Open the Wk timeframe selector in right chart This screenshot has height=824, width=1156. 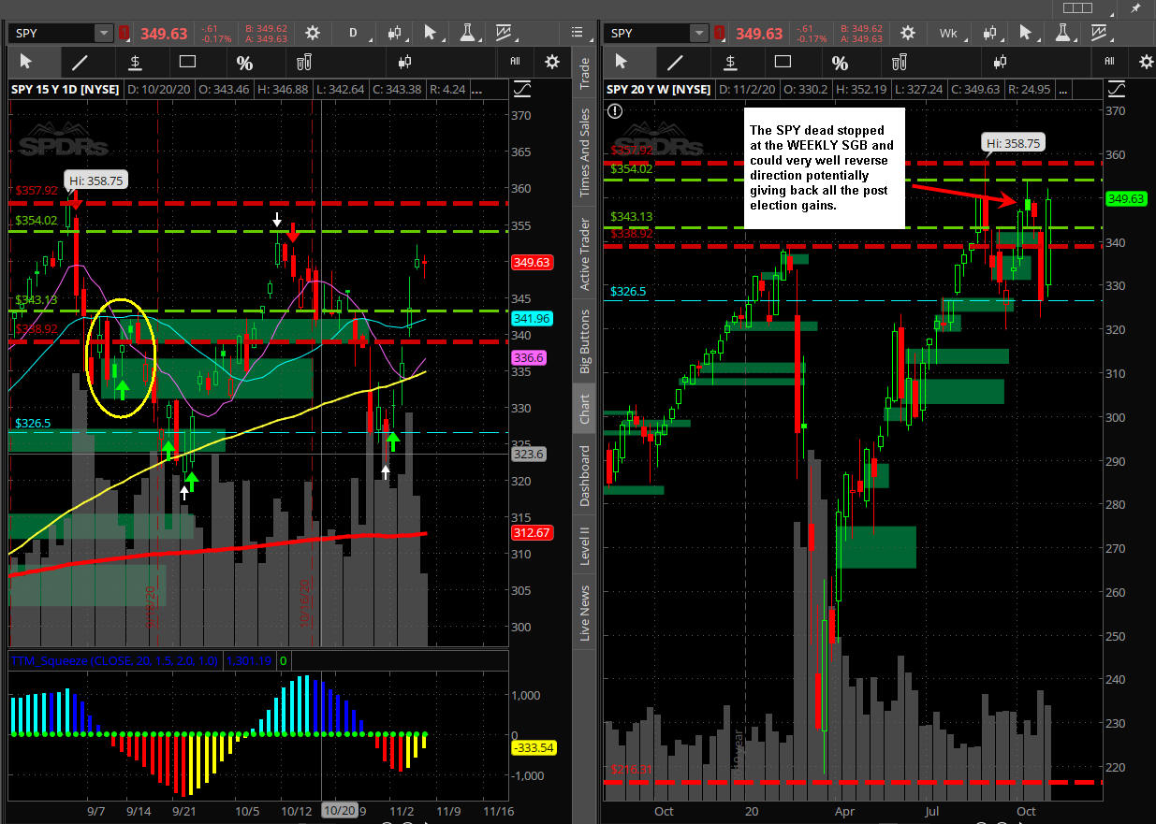[948, 33]
